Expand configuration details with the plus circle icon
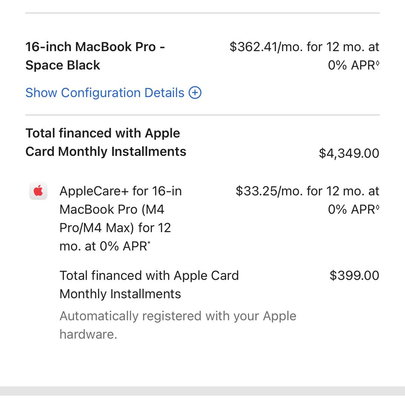This screenshot has height=406, width=405. pos(195,92)
